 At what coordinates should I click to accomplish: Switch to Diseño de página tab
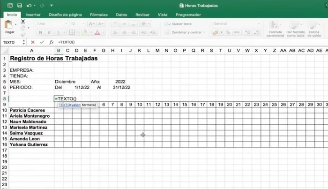click(65, 15)
